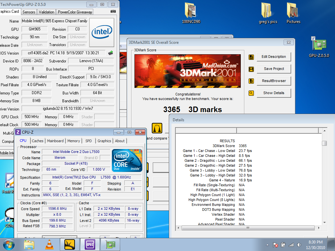Switch to CPU-Z taskbar button
Viewport: 335px width, 251px height.
pyautogui.click(x=90, y=244)
